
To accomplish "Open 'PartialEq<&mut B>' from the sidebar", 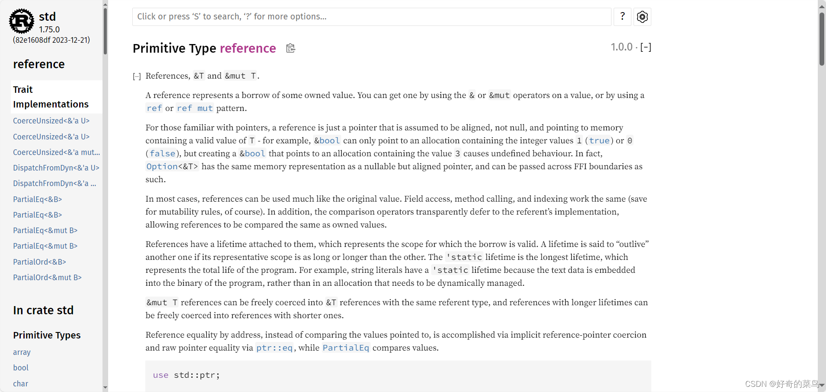I will (45, 230).
